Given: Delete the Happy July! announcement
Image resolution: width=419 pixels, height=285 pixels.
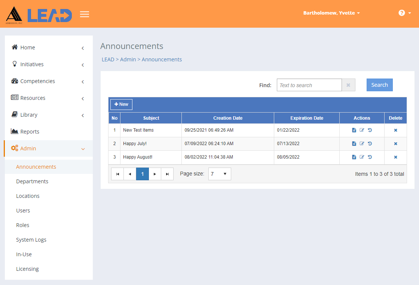Looking at the screenshot, I should coord(395,144).
